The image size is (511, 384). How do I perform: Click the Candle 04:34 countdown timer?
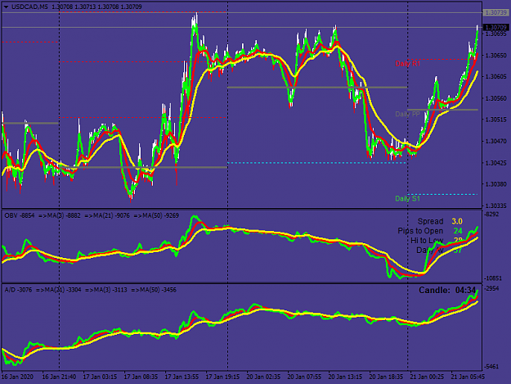click(x=447, y=290)
